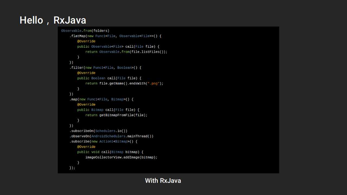Click 'public void call(Bitmap bitmap)' line
The width and height of the screenshot is (347, 195).
(x=110, y=152)
